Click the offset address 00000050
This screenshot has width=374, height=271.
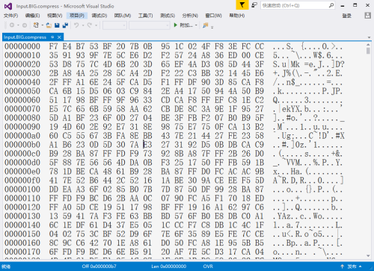pyautogui.click(x=22, y=91)
